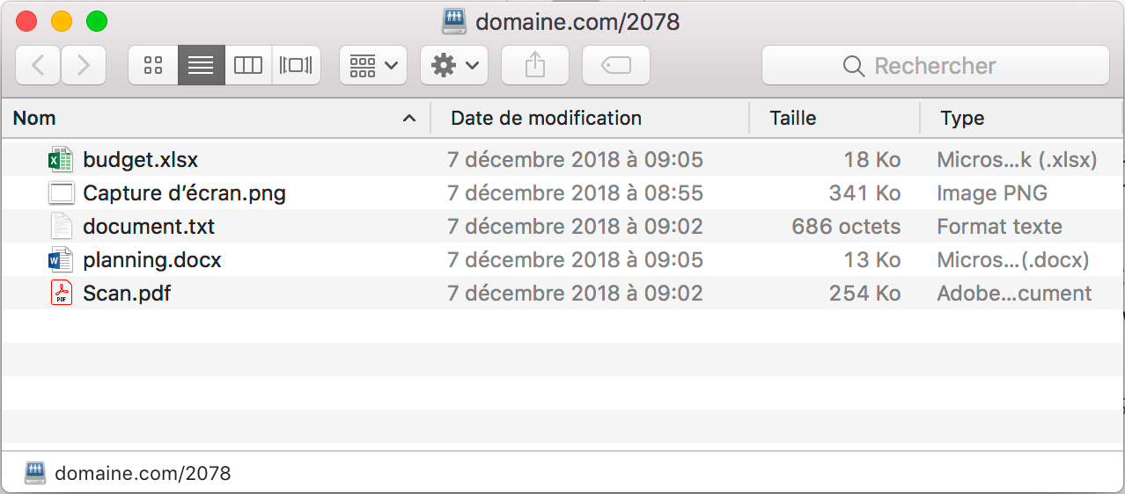1125x494 pixels.
Task: Click the 686 octets size value
Action: (x=846, y=227)
